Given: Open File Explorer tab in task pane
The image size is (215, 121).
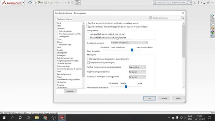Looking at the screenshot, I should coord(213,24).
